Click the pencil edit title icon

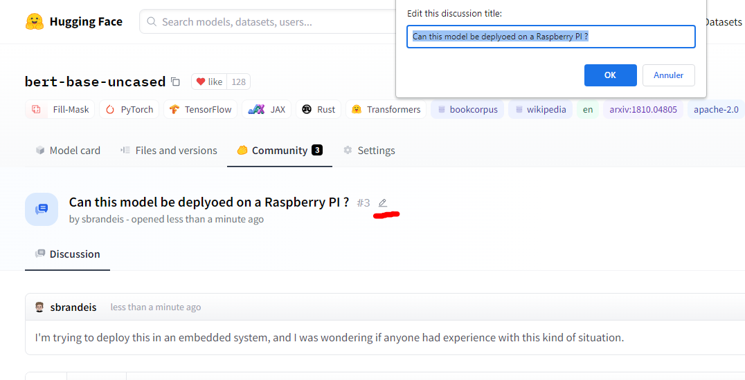(x=382, y=202)
